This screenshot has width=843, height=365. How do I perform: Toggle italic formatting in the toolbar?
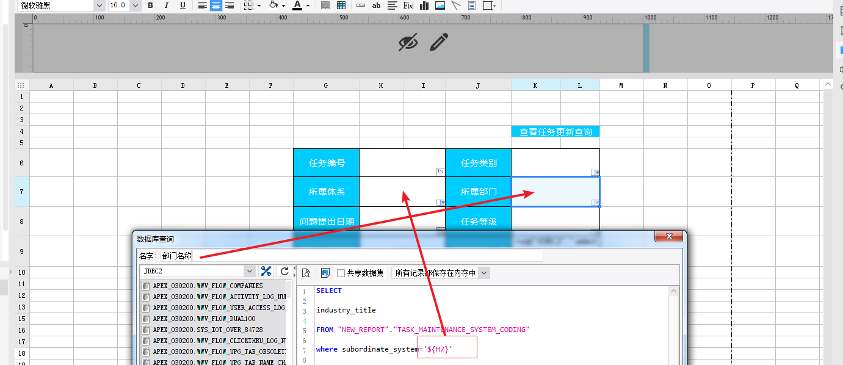point(167,5)
